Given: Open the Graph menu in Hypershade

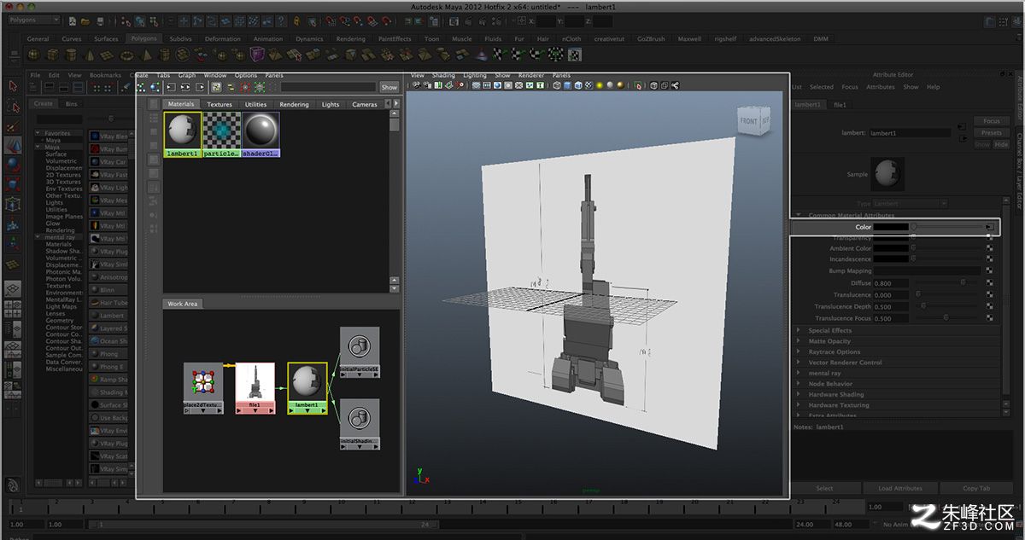Looking at the screenshot, I should coord(187,75).
